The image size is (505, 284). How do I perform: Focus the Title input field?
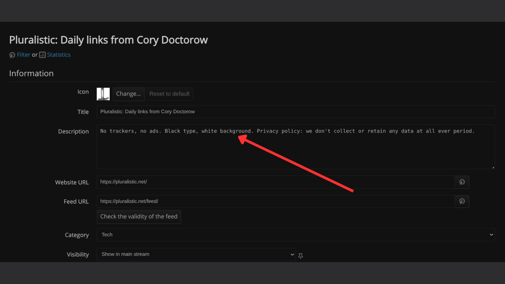click(x=296, y=112)
